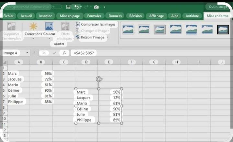
Task: Apply the second picture style thumbnail
Action: (x=144, y=29)
